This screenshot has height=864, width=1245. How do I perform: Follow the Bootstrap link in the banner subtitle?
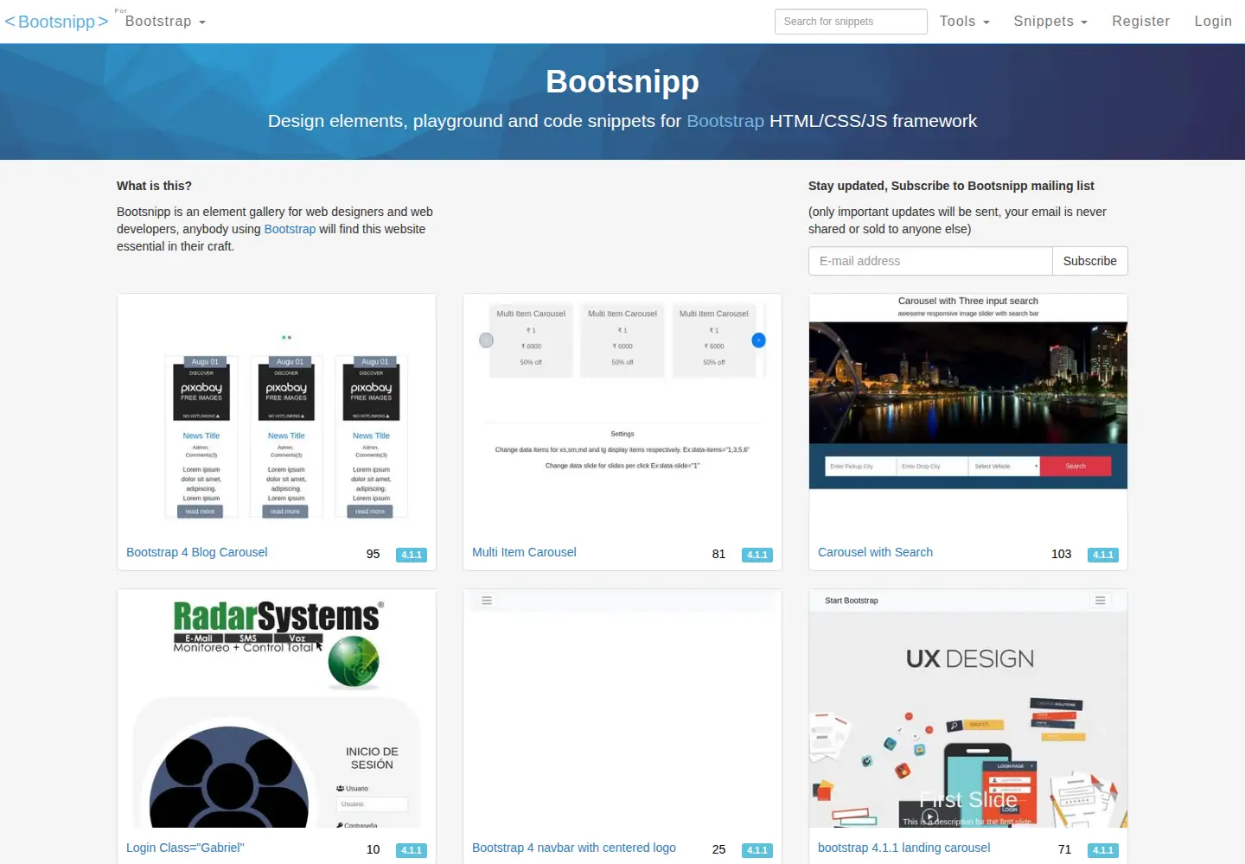click(725, 121)
